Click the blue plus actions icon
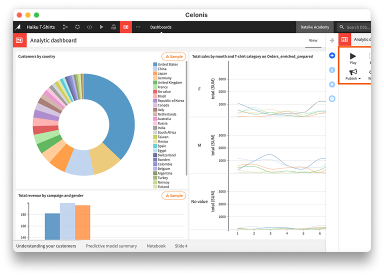 click(332, 55)
